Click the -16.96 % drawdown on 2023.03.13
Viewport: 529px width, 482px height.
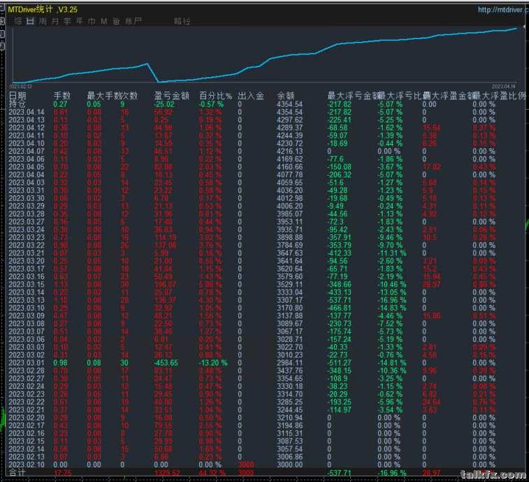[392, 300]
